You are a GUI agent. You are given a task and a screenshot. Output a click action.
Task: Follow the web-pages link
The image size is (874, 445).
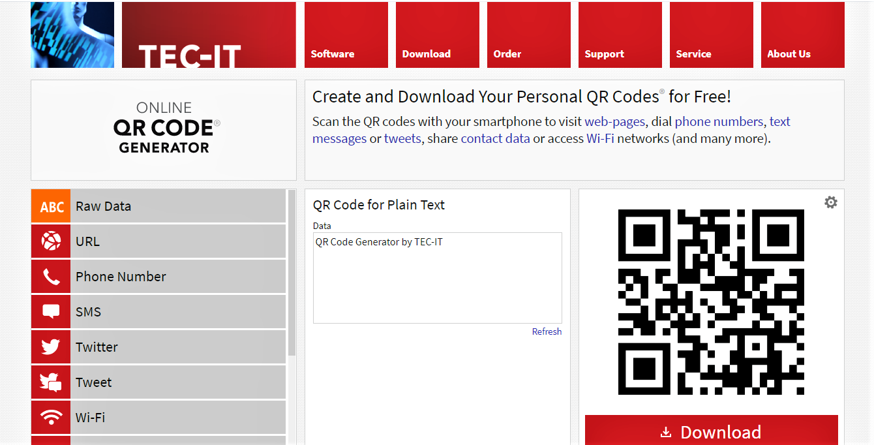pyautogui.click(x=614, y=122)
